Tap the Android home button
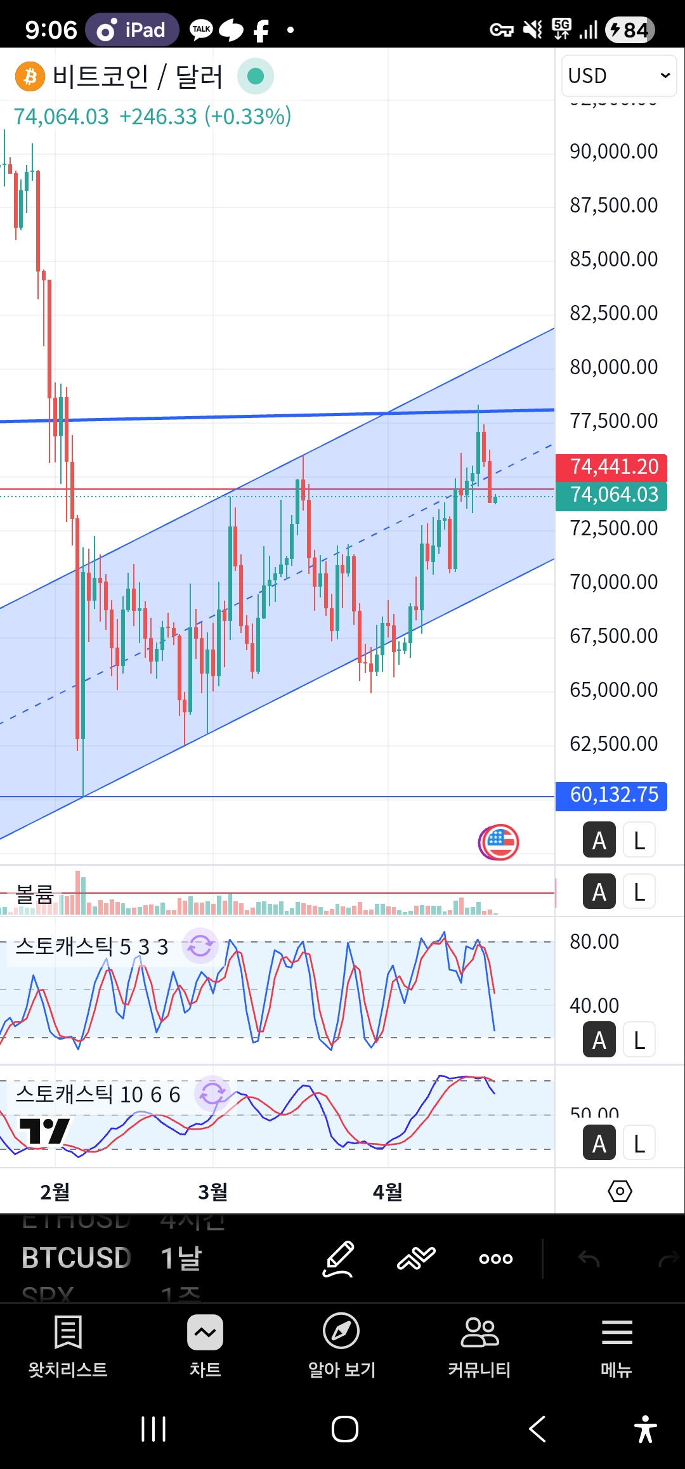 click(x=345, y=1429)
